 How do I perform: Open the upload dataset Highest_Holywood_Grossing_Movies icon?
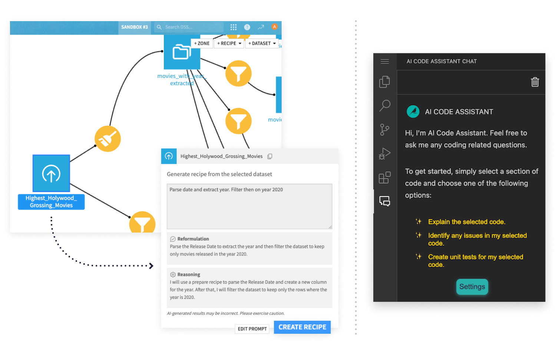point(51,173)
